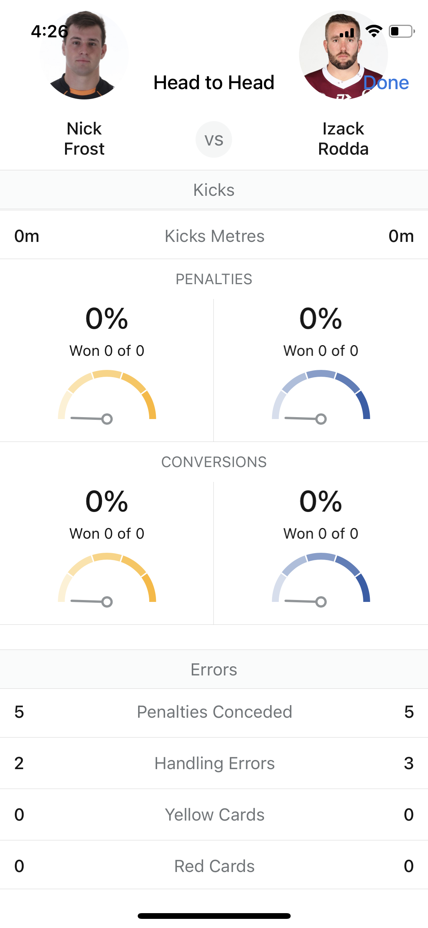Screen dimensions: 428x928
Task: Tap the Kicks section header
Action: point(214,190)
